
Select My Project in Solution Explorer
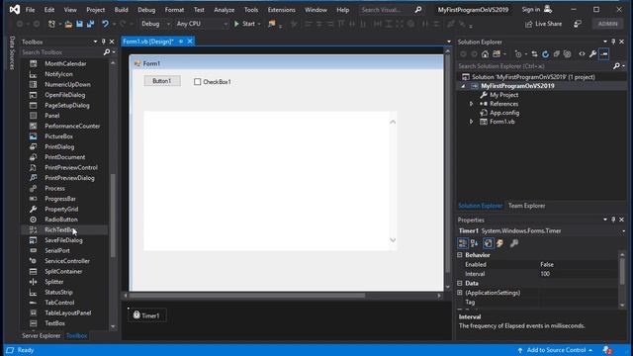(503, 95)
